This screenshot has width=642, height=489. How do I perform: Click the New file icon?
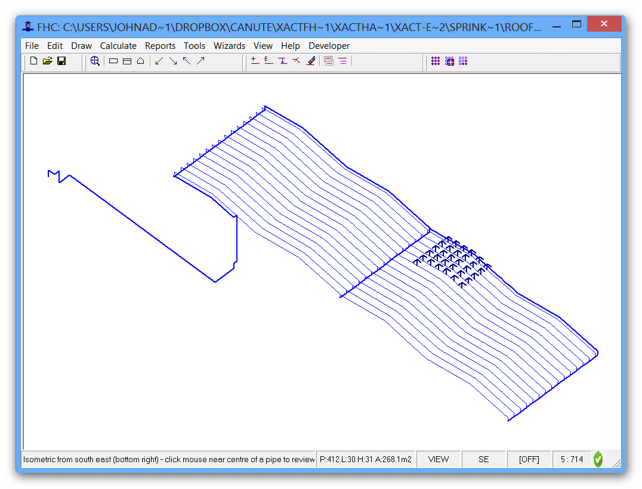point(34,61)
